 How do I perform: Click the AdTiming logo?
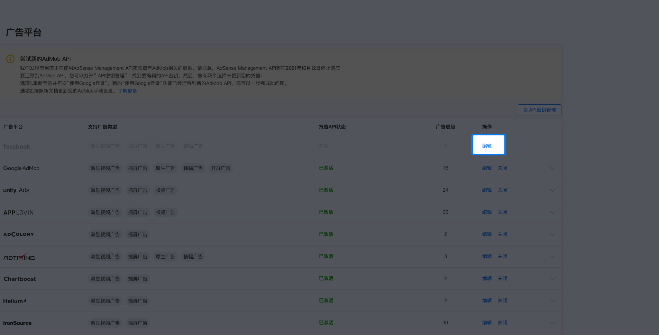click(19, 257)
